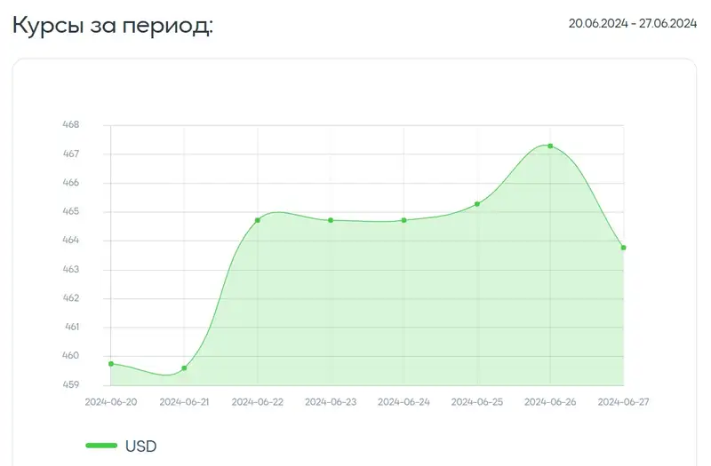
Task: Click the data point for 2024-06-20
Action: (111, 364)
